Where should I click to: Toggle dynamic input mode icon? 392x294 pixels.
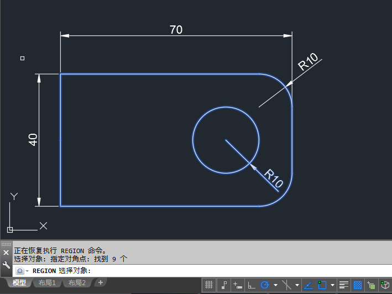(x=238, y=285)
